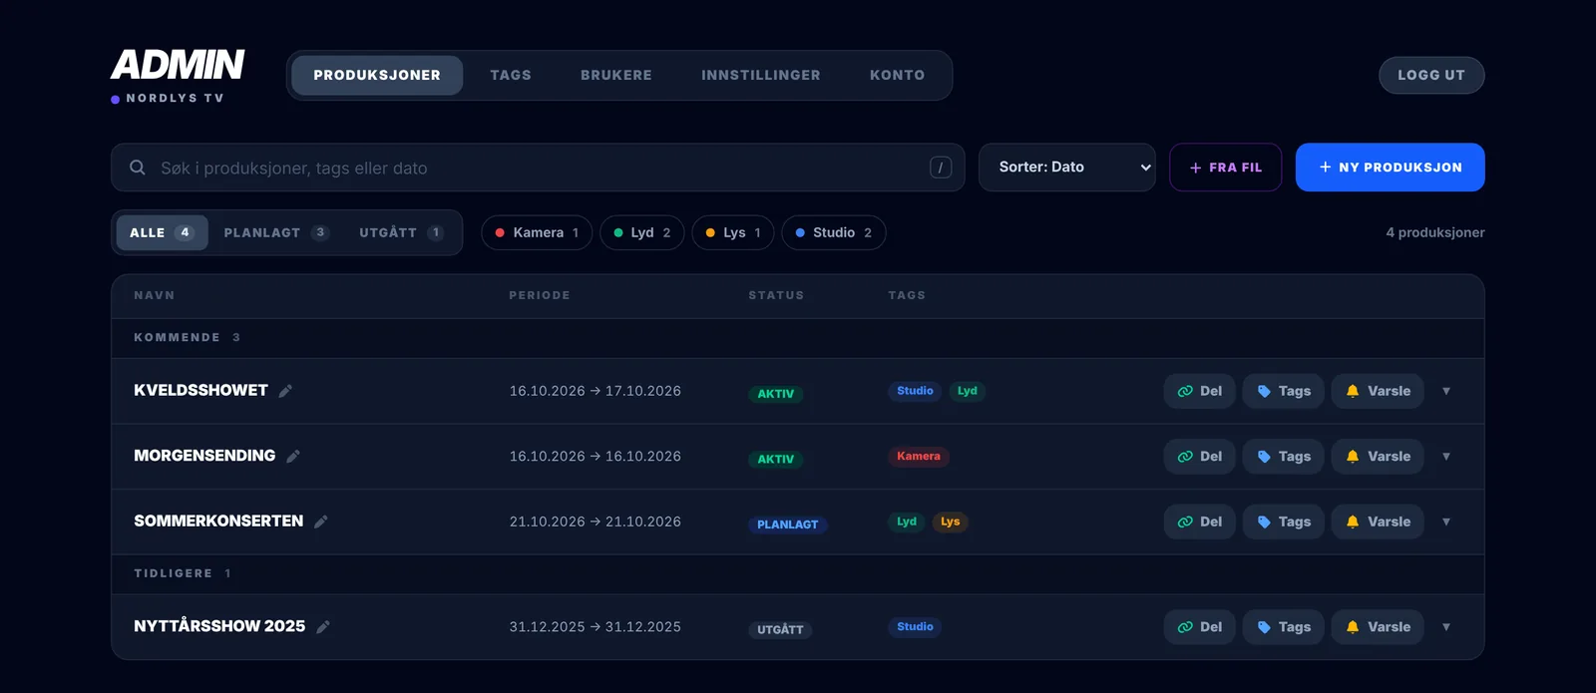Click Del for KVELDSSHOWET

click(1200, 391)
